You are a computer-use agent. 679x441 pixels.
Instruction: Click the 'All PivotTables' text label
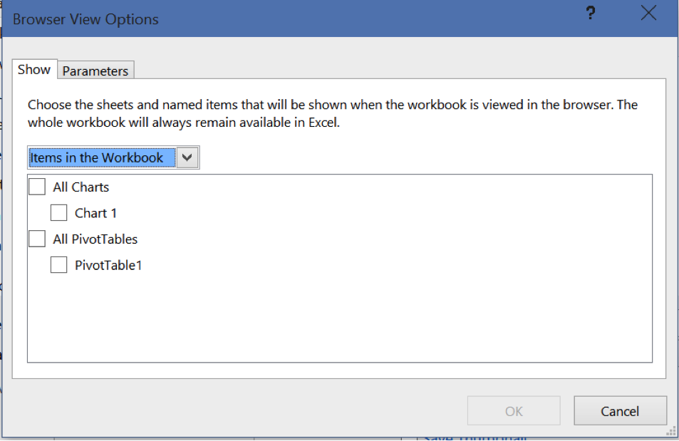[95, 239]
